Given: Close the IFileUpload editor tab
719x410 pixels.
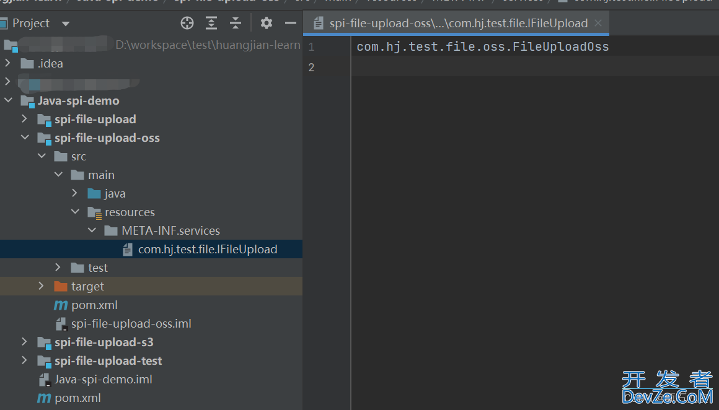Looking at the screenshot, I should pyautogui.click(x=598, y=23).
